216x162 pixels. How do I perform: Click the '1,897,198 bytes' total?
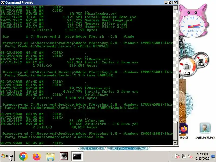coord(81,30)
